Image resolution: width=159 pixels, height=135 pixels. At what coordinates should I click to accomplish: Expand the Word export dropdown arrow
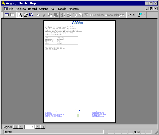[x=145, y=15]
